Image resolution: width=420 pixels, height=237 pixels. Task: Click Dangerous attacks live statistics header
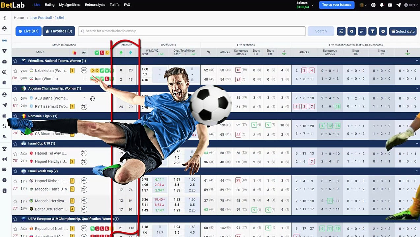(241, 53)
